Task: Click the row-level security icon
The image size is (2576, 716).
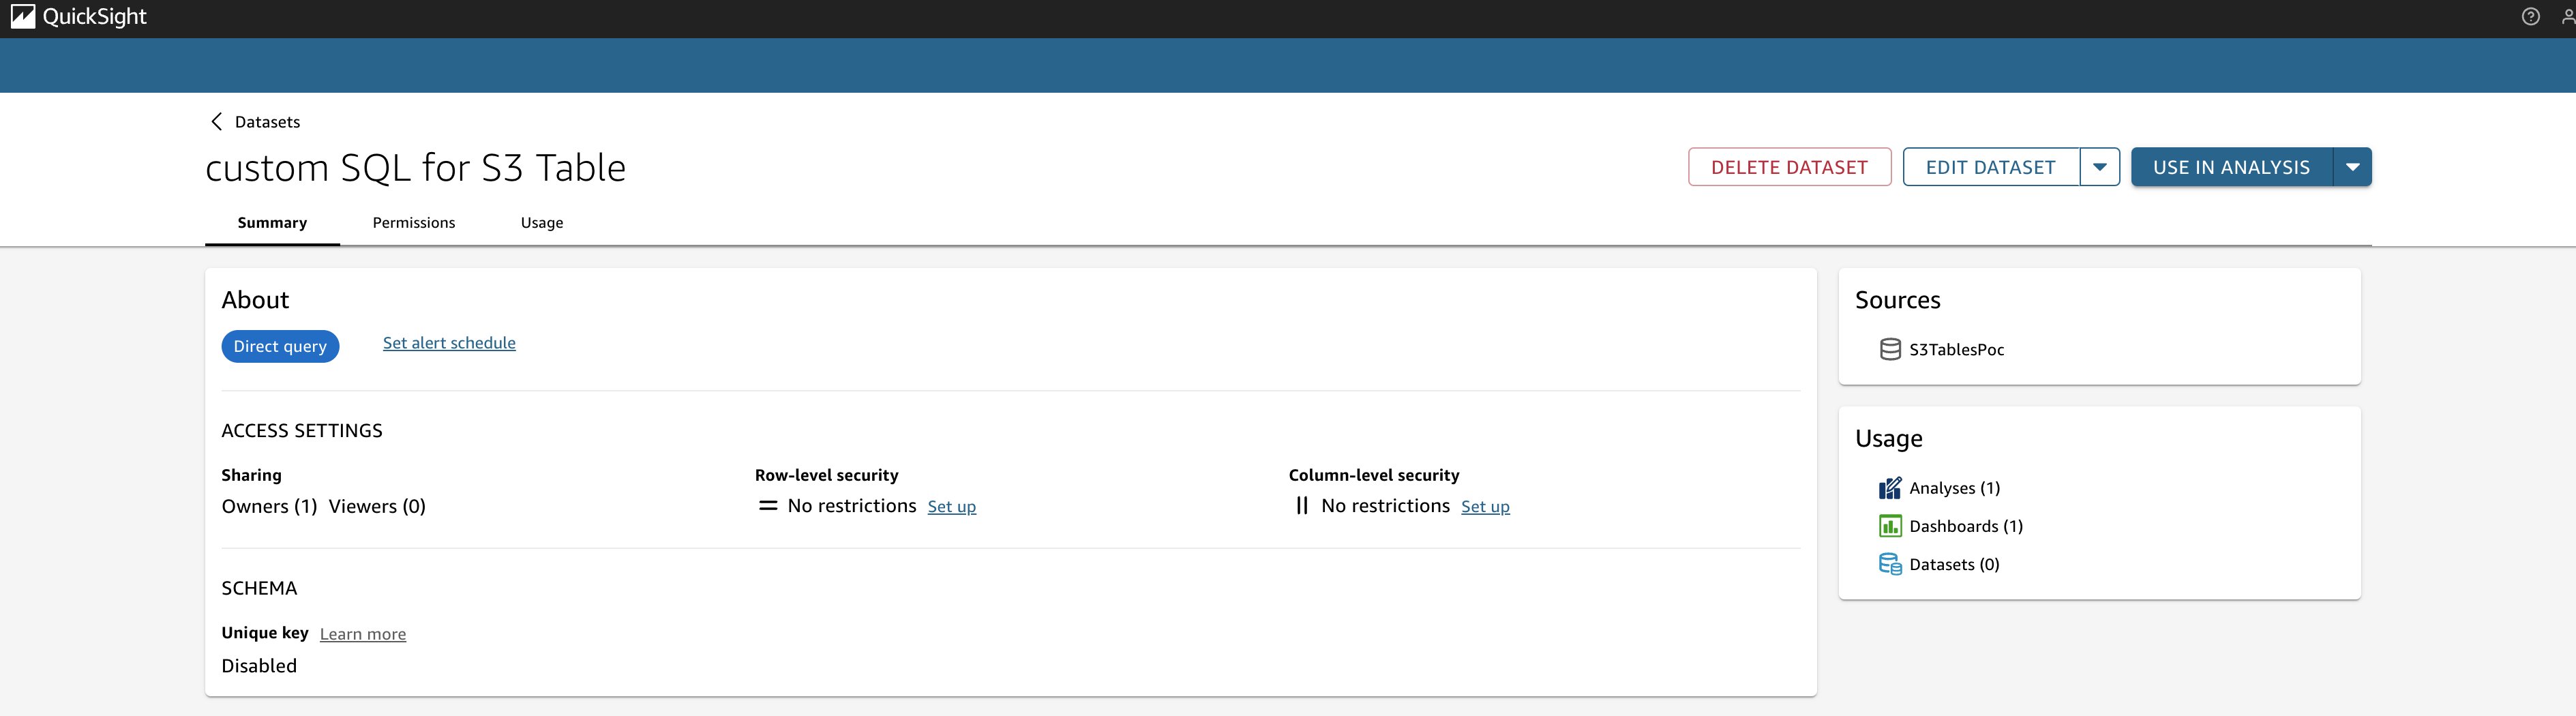Action: 768,506
